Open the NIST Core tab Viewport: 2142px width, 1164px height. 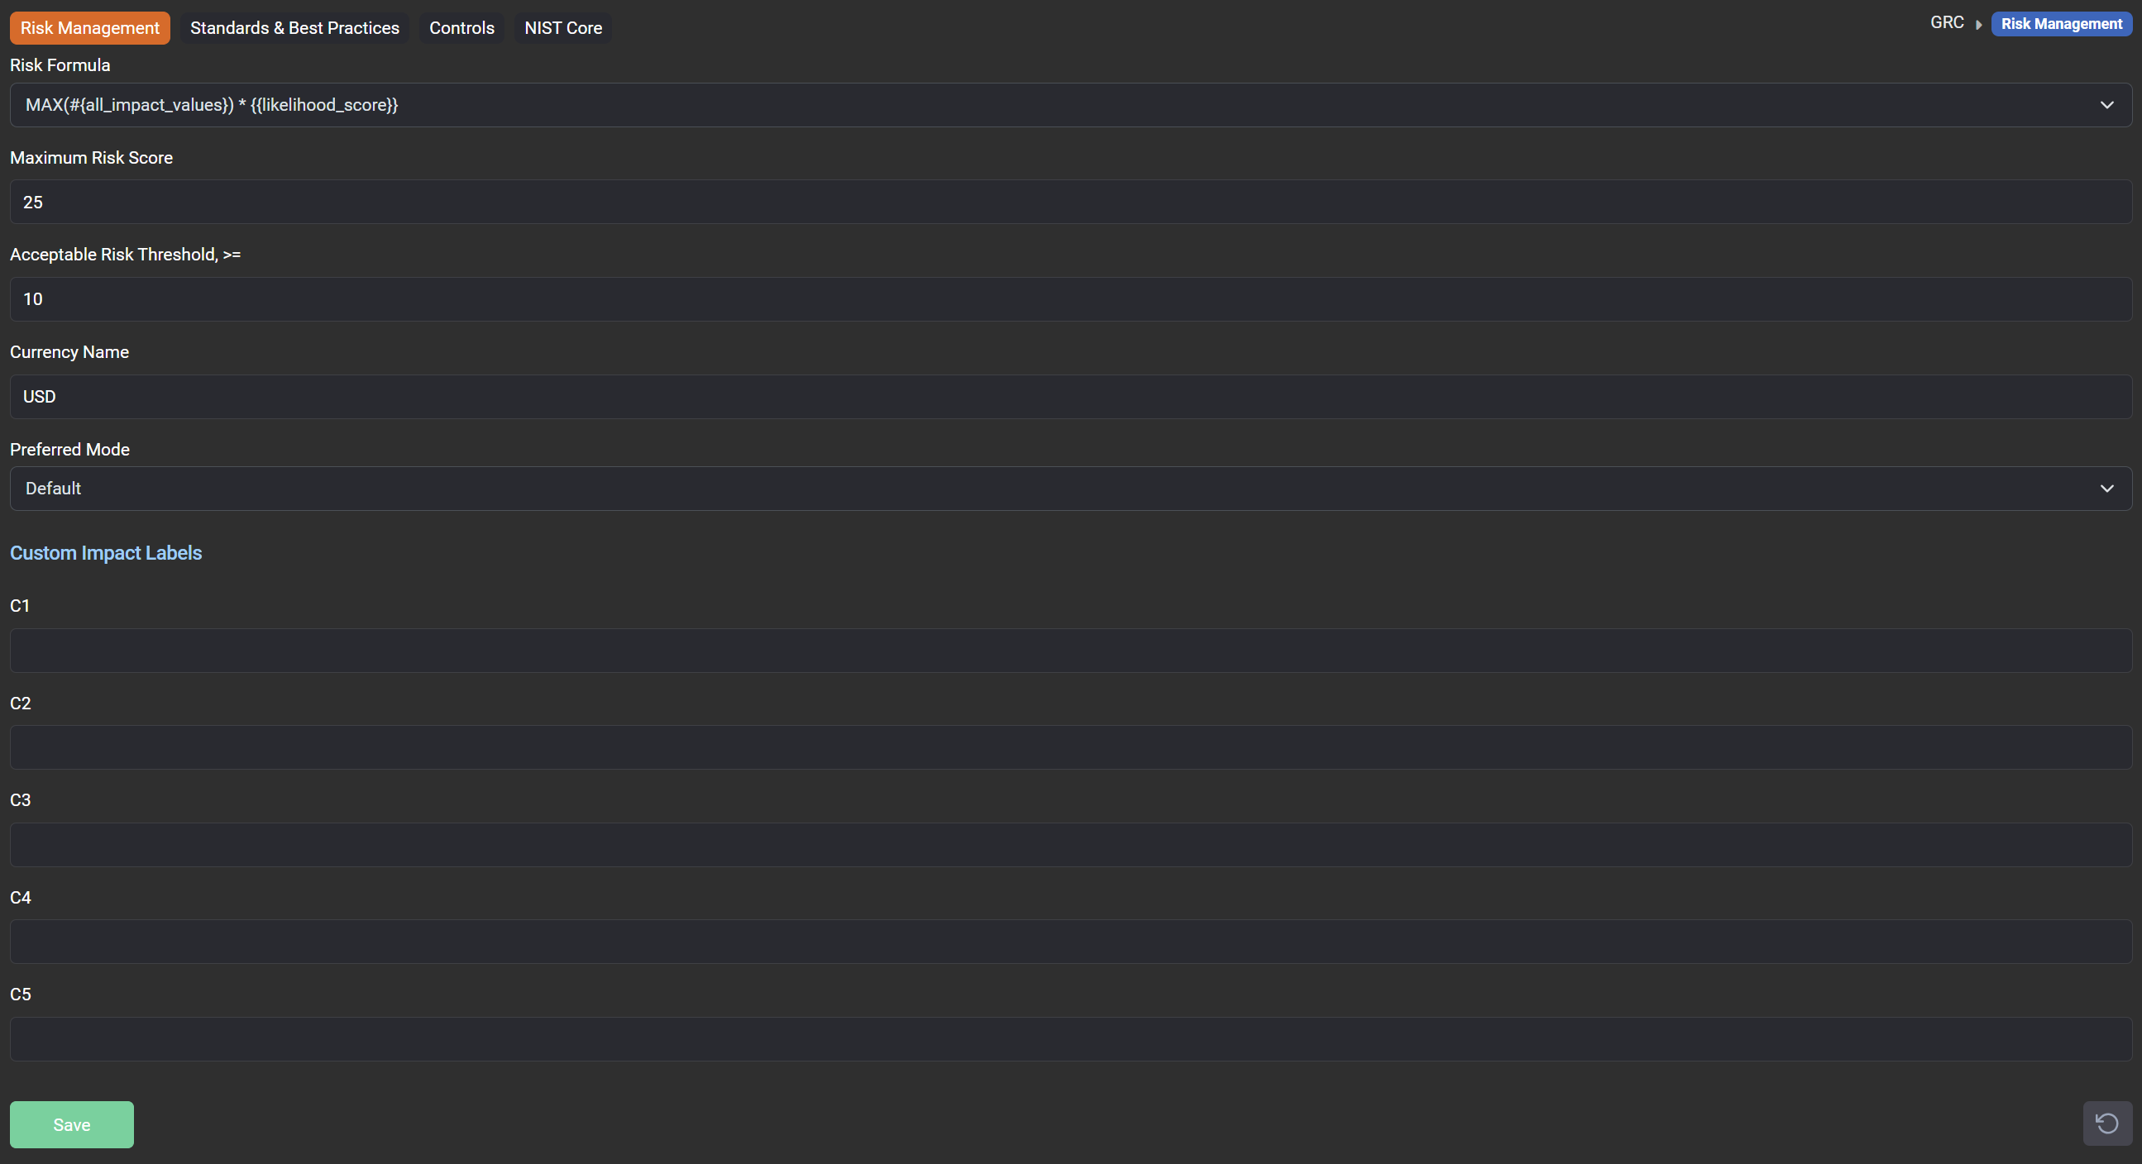tap(563, 28)
